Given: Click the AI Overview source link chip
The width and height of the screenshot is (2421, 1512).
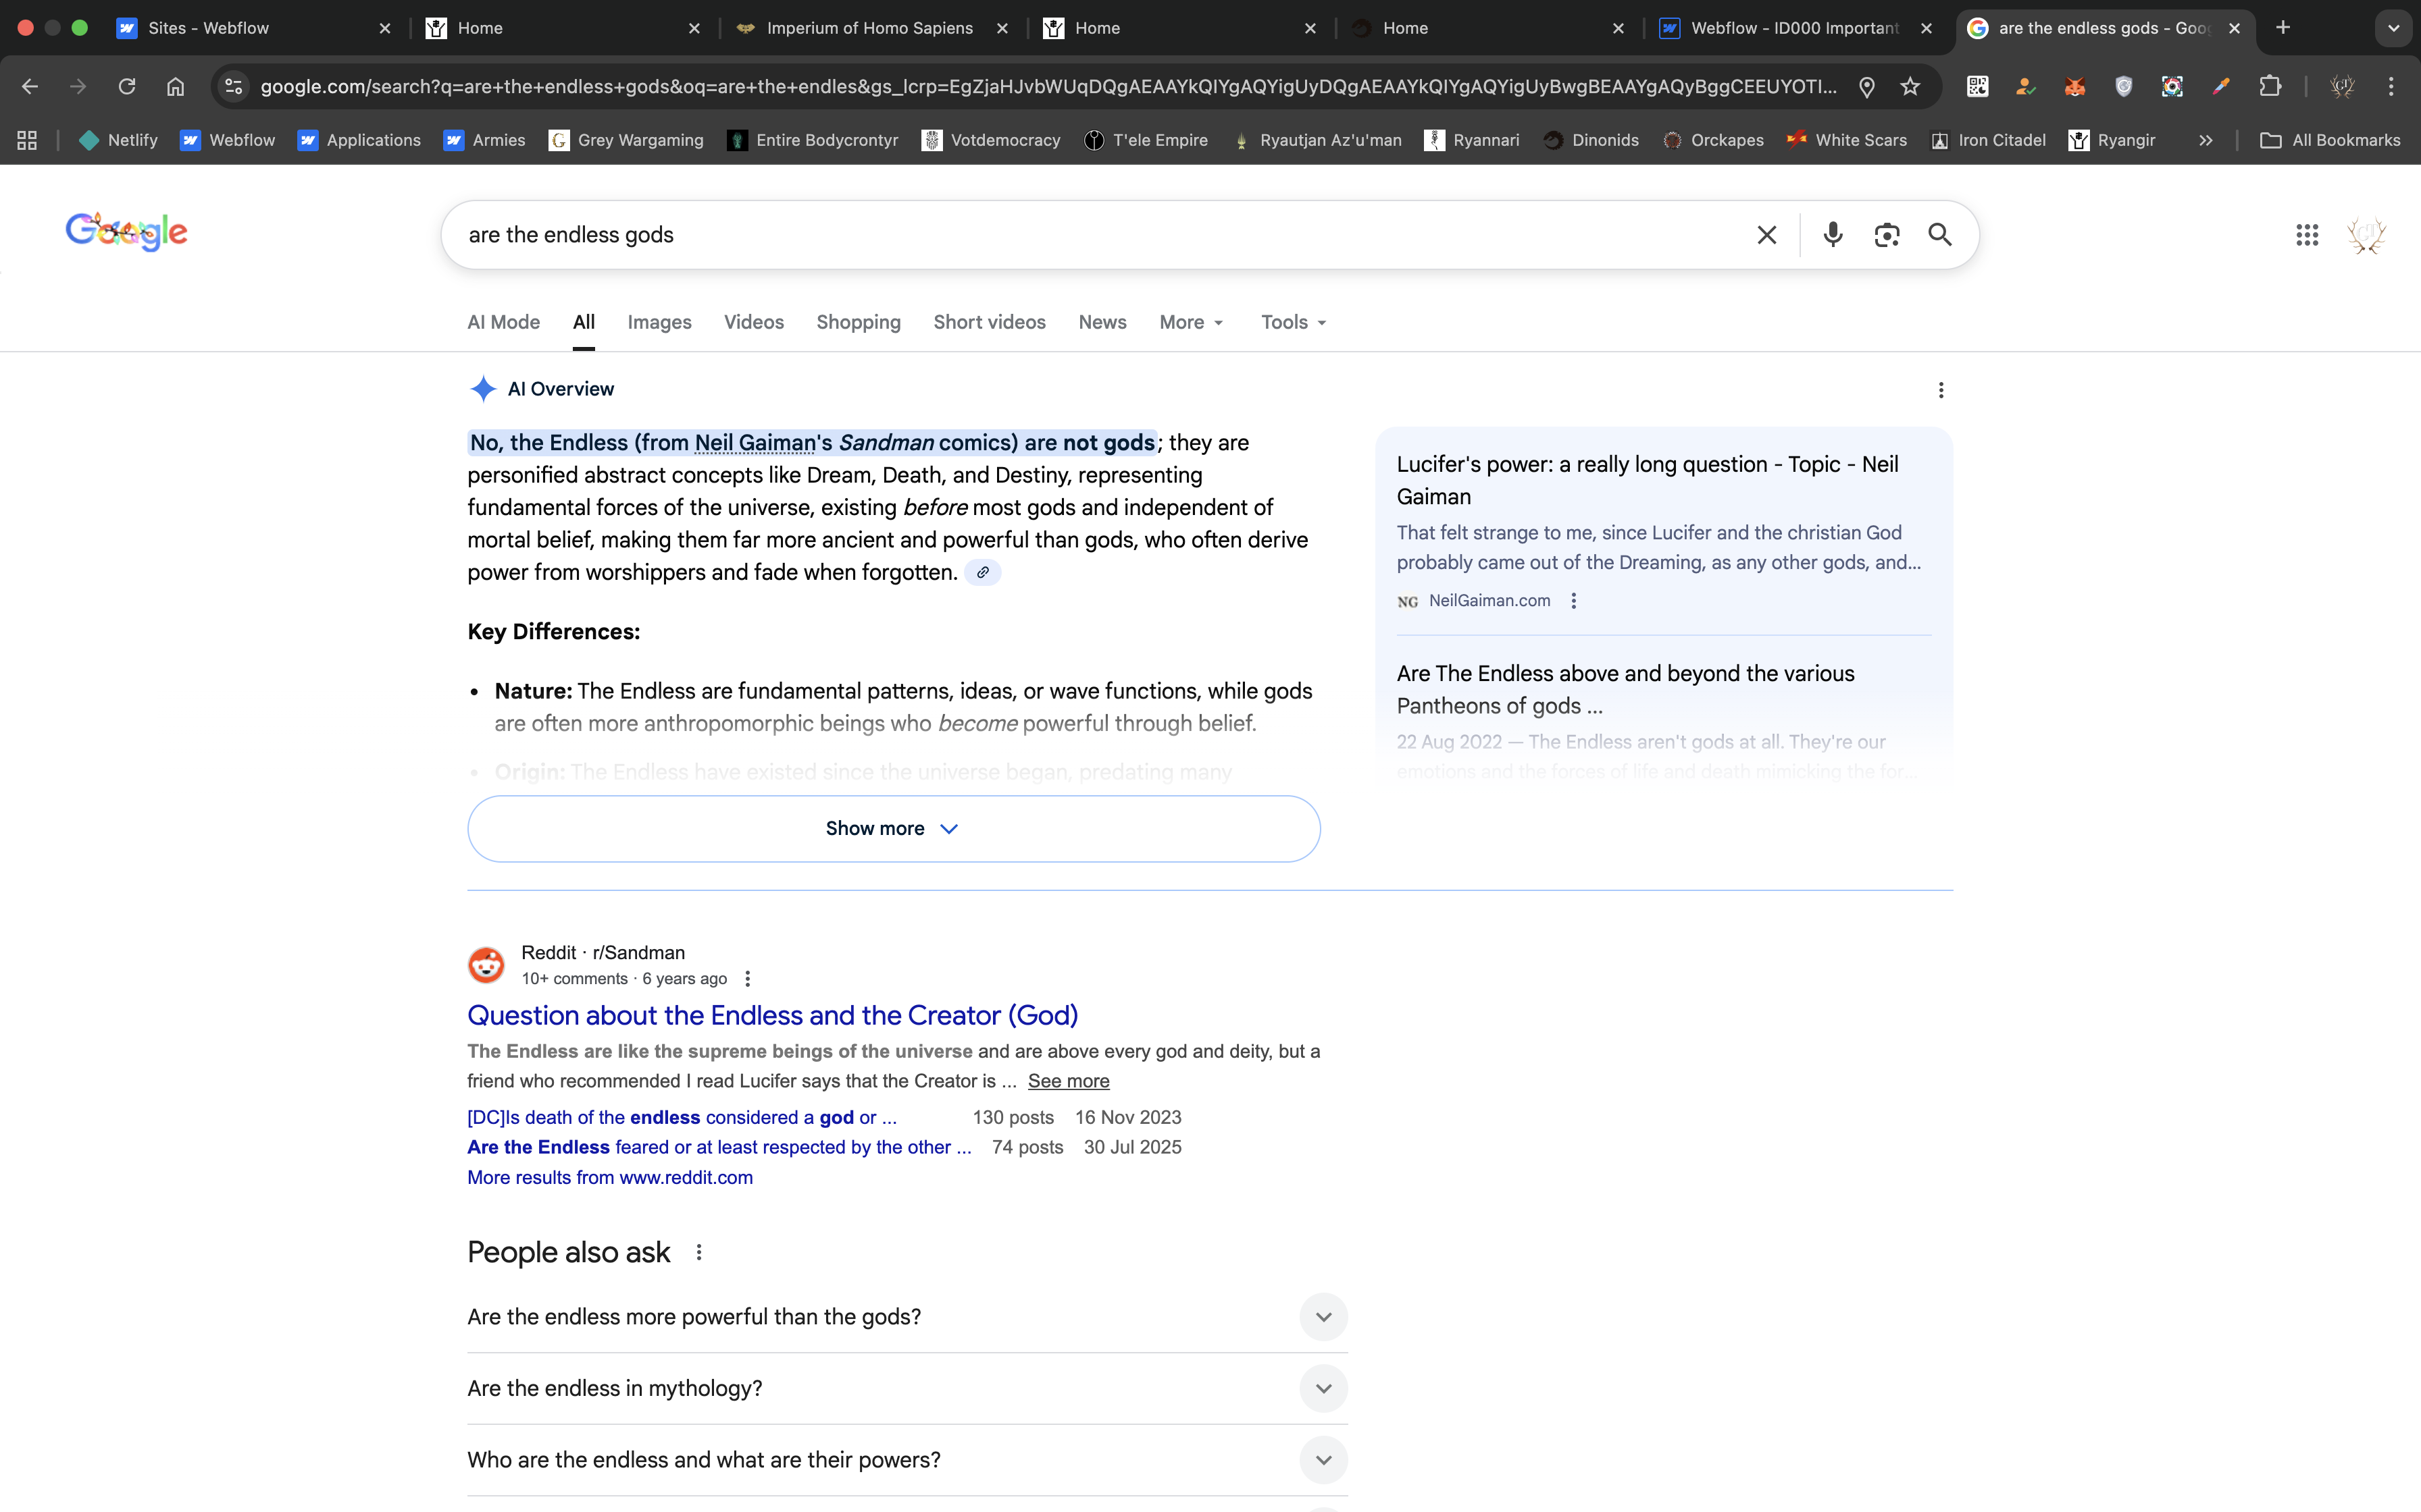Looking at the screenshot, I should click(x=982, y=573).
